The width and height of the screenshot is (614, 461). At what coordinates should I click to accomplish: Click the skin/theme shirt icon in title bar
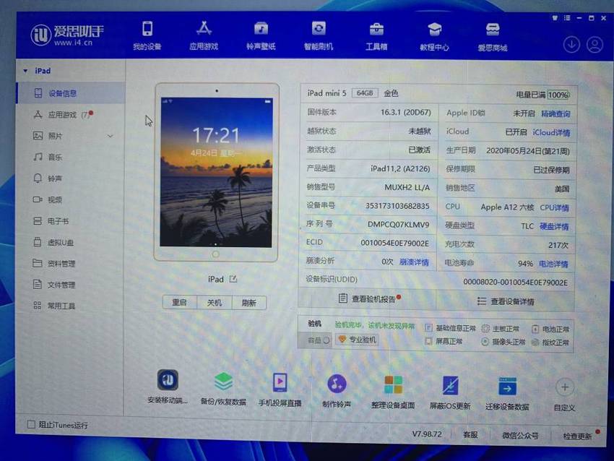555,18
